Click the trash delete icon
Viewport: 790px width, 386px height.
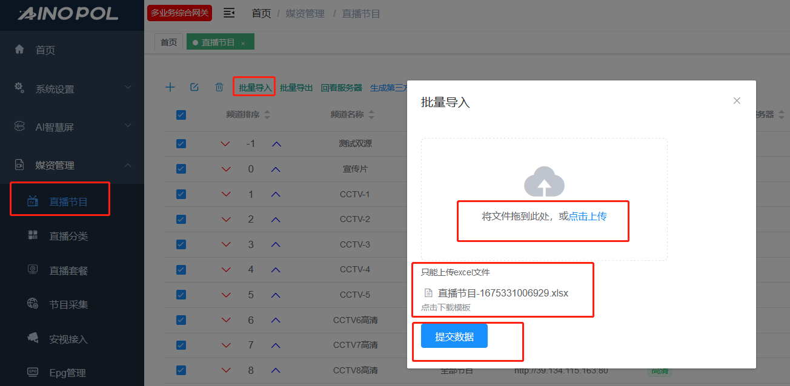pyautogui.click(x=219, y=87)
